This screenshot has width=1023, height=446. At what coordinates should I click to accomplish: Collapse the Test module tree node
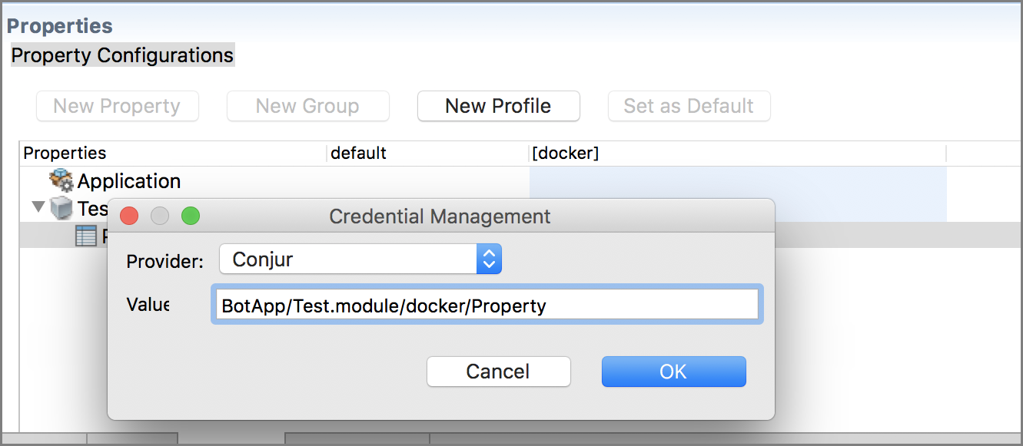(x=38, y=207)
